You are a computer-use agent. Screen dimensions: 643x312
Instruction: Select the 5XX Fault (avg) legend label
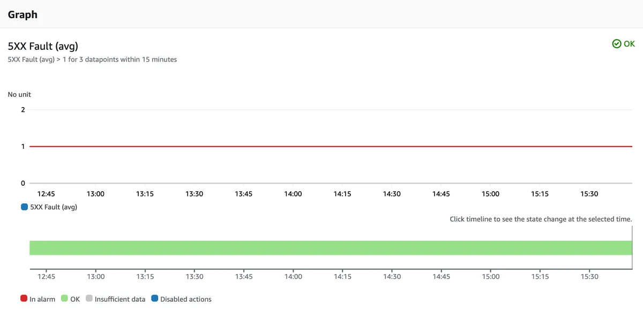[54, 207]
